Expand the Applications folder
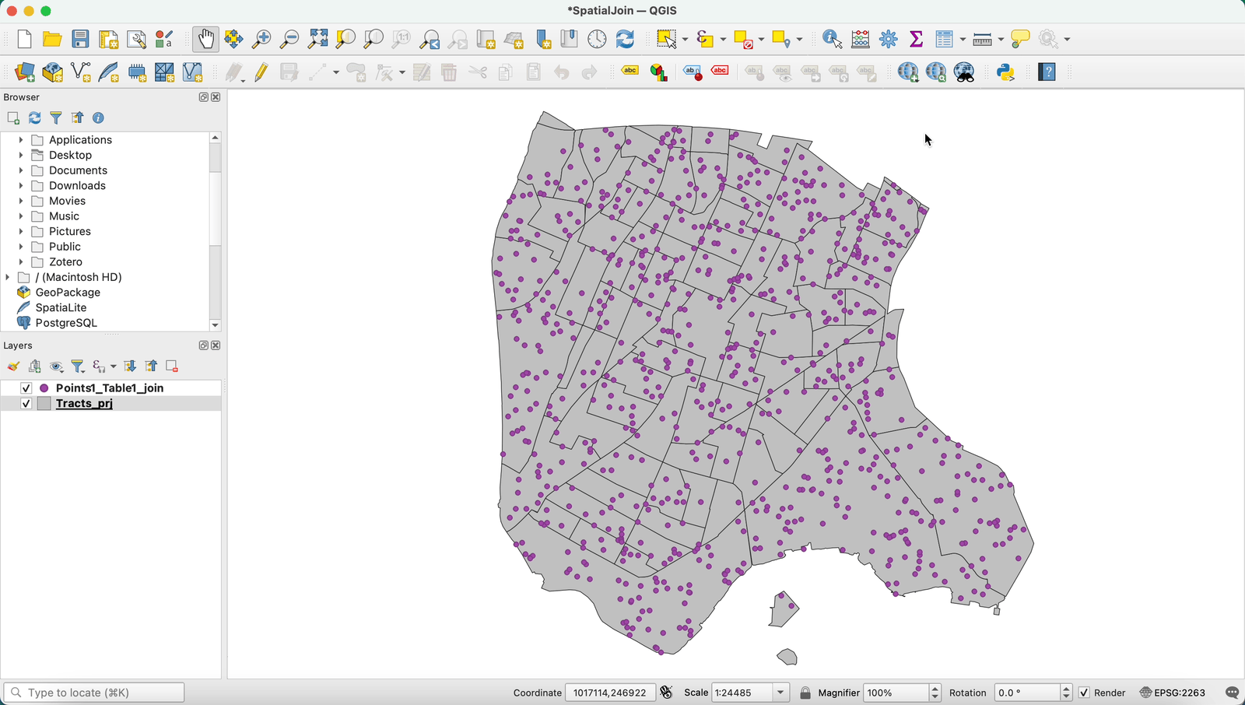Screen dimensions: 1245x705 click(21, 140)
